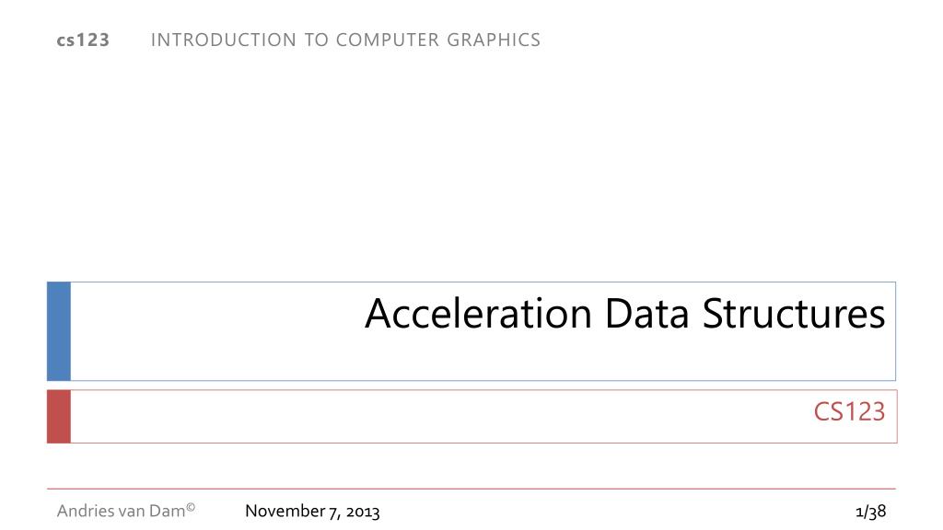Click the word 'GRAPHICS' in the header
This screenshot has height=530, width=943.
pos(494,40)
